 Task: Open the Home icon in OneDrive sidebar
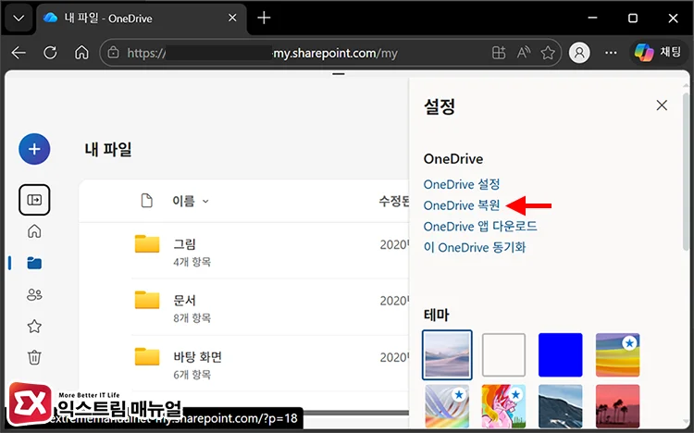34,231
